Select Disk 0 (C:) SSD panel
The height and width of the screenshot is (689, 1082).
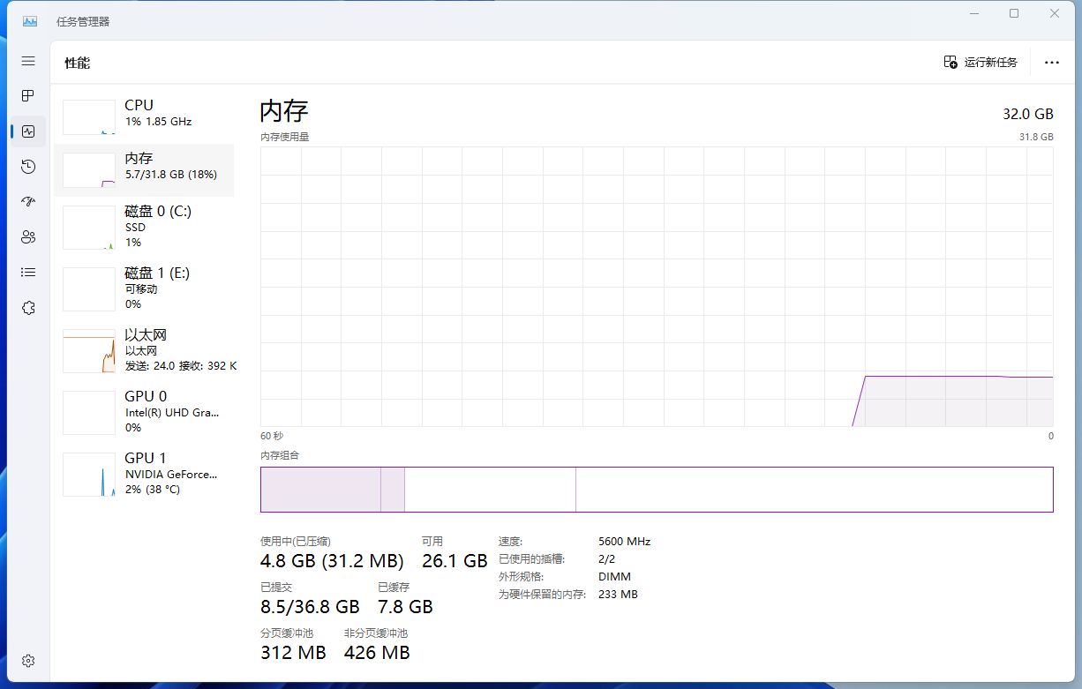[x=146, y=227]
